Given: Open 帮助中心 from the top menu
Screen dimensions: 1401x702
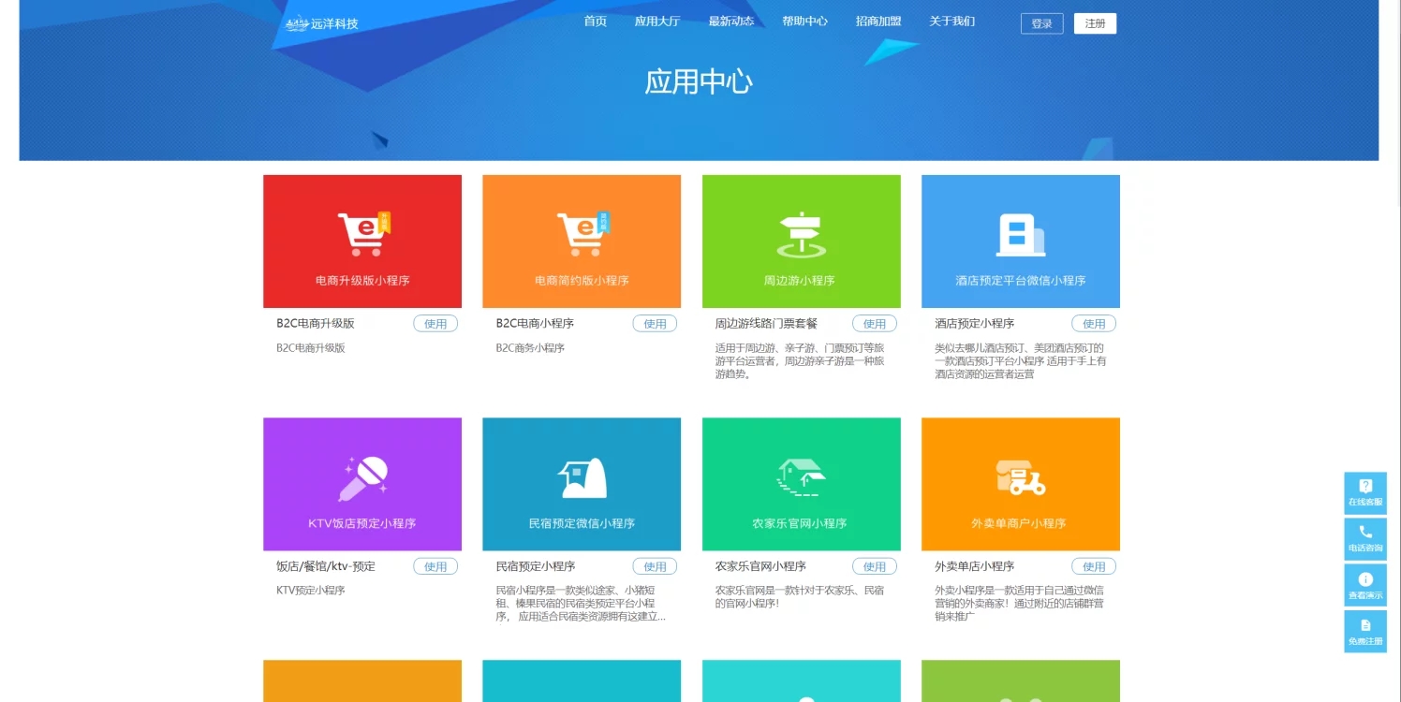Looking at the screenshot, I should coord(805,22).
